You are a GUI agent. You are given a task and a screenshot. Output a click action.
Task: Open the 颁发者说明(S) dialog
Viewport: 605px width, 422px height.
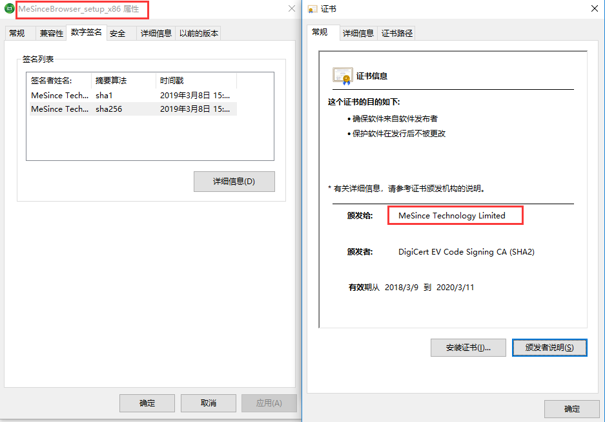tap(549, 348)
